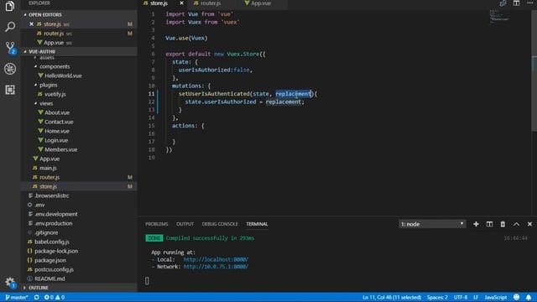Open the terminal selector dropdown '1: node'

(432, 224)
